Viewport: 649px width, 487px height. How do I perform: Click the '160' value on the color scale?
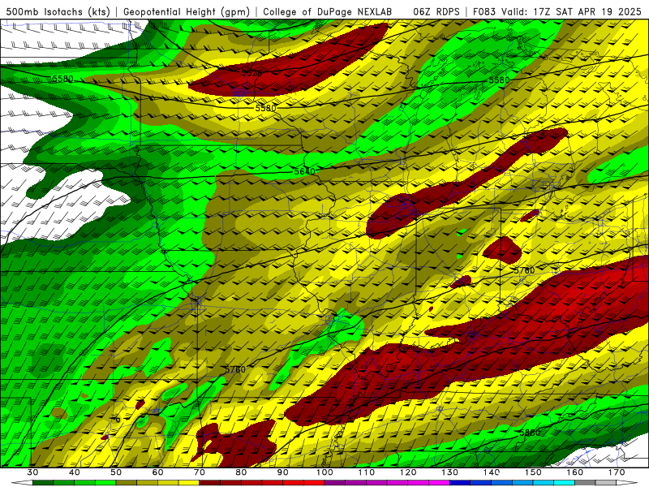coord(575,472)
